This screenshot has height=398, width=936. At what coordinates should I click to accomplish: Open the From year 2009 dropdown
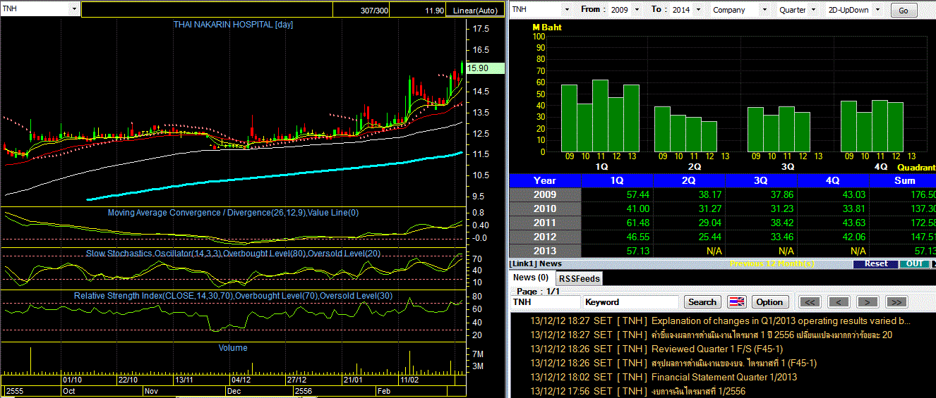click(637, 9)
